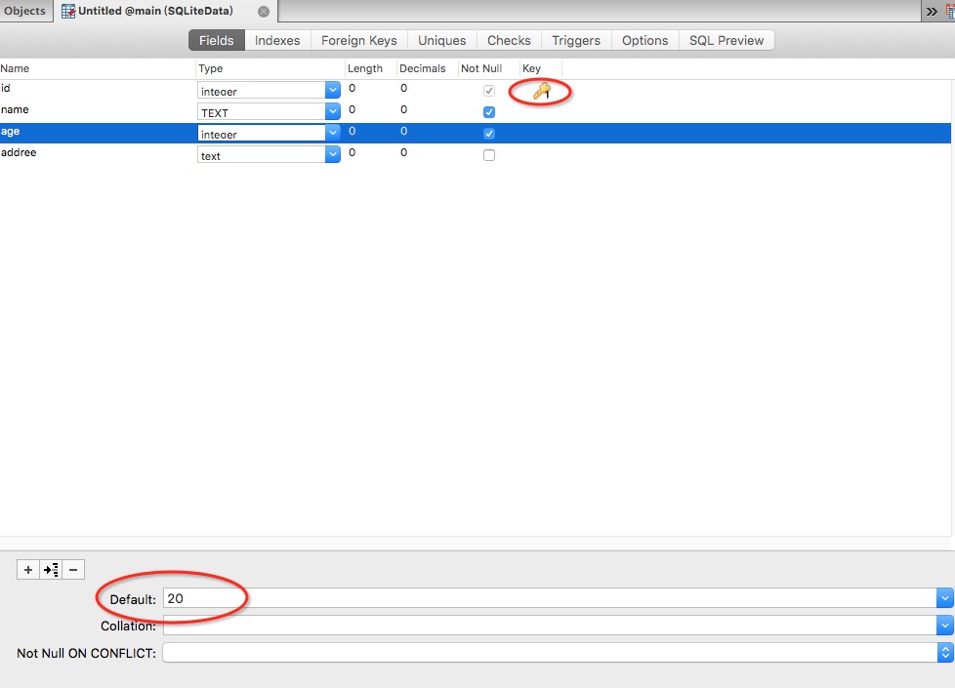
Task: Select the Untitled @main (SQLiteData) tab
Action: pos(165,11)
